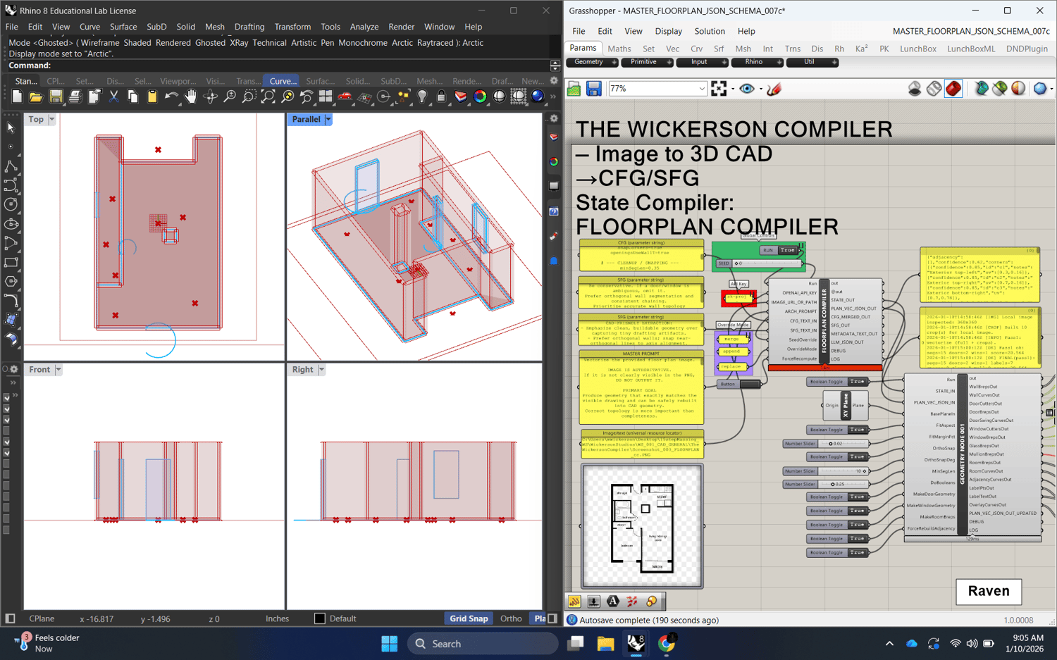Click the Number Slider showing 0.02
Screen dimensions: 1057x660
click(826, 444)
